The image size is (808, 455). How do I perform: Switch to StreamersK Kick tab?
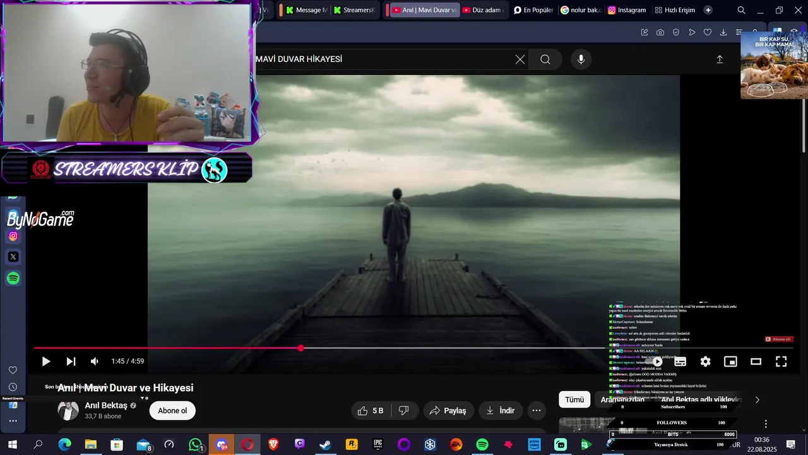tap(354, 10)
